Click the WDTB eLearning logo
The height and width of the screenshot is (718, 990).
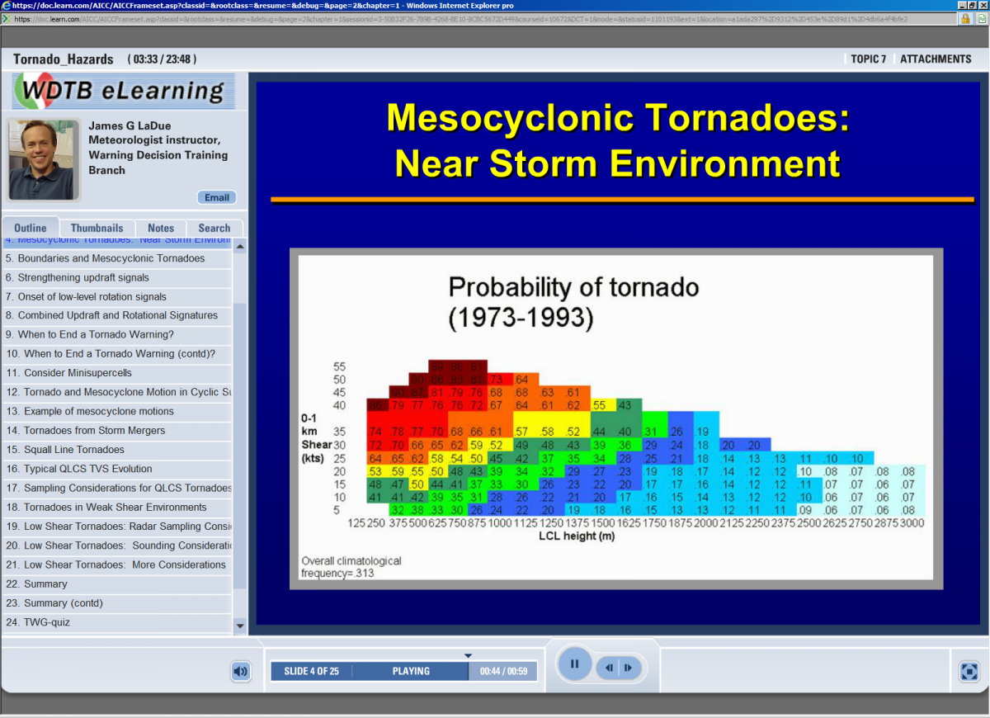point(123,91)
